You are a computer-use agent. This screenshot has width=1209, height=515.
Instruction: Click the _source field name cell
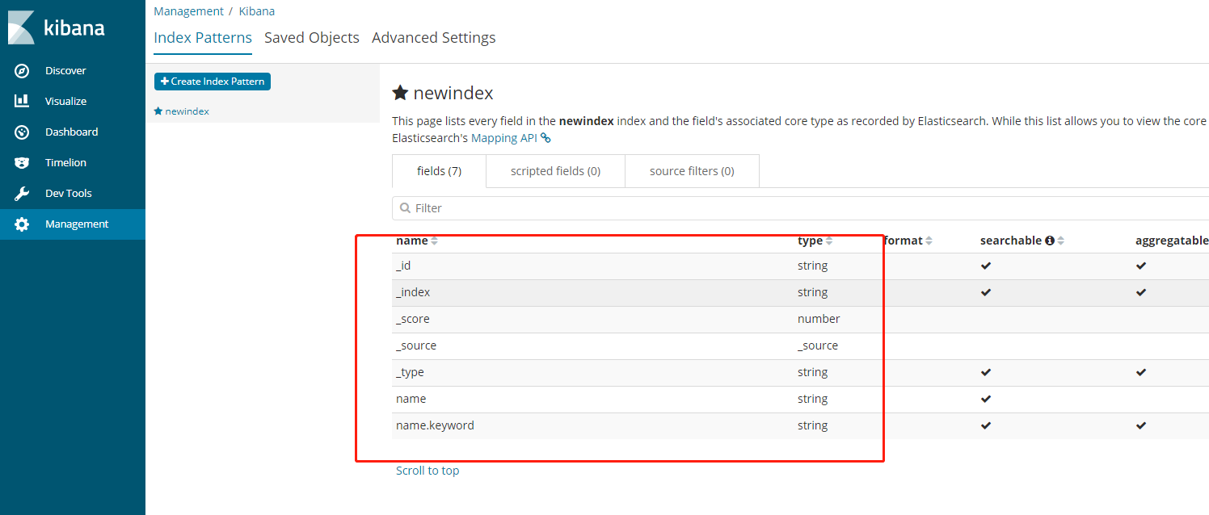pos(416,345)
